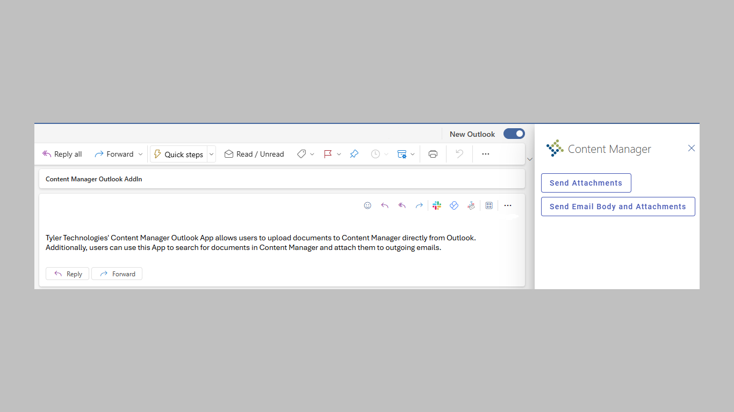Click the Reply arrow icon in the message header
Viewport: 734px width, 412px height.
pos(385,205)
